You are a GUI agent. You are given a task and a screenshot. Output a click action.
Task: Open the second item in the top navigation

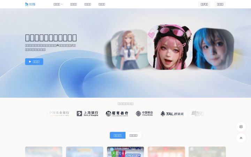pos(74,4)
